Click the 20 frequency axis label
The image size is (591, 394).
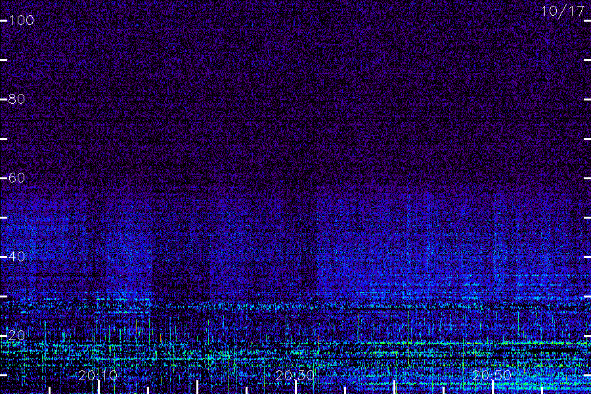17,335
